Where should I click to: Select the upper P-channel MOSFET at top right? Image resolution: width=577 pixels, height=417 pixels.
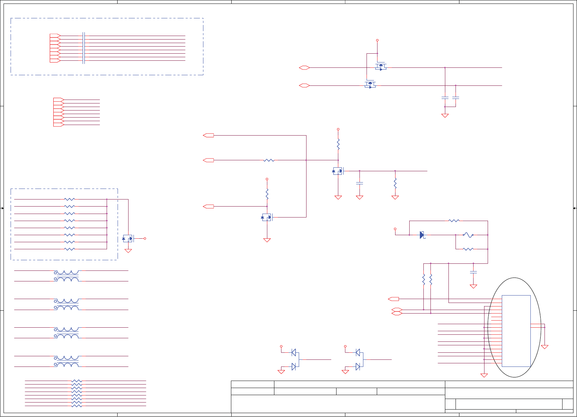381,67
